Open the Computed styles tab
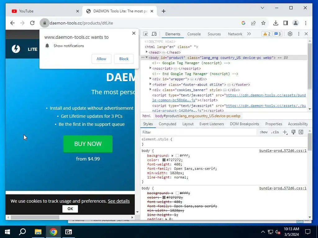 pos(167,124)
